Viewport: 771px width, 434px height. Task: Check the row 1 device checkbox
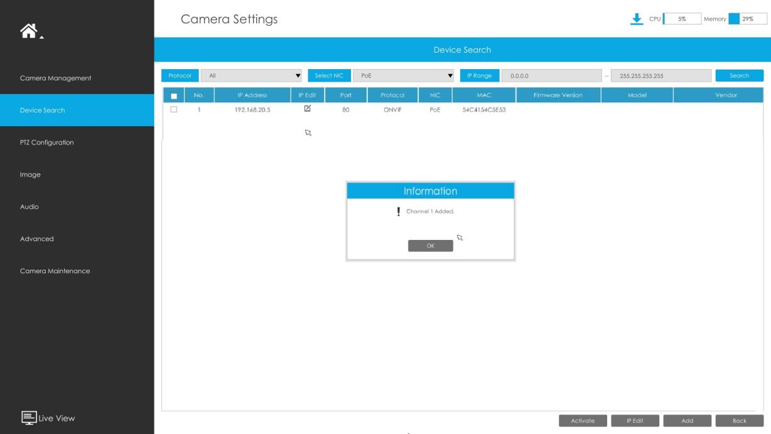(x=174, y=109)
